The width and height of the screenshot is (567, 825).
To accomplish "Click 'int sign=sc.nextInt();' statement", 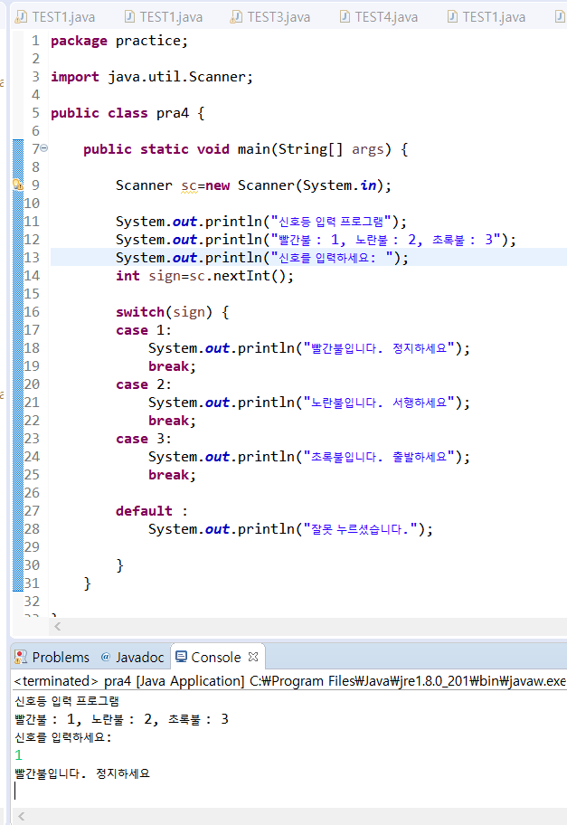I will point(204,276).
